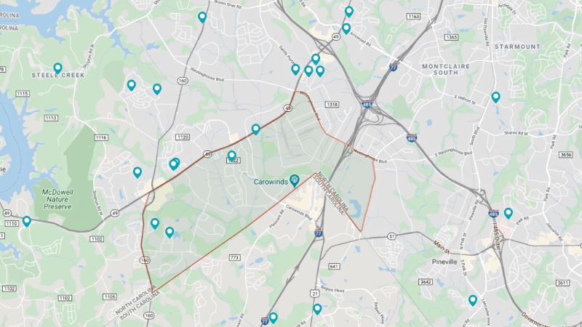The height and width of the screenshot is (327, 582).
Task: Click the Montclaire South neighborhood label
Action: (x=446, y=69)
